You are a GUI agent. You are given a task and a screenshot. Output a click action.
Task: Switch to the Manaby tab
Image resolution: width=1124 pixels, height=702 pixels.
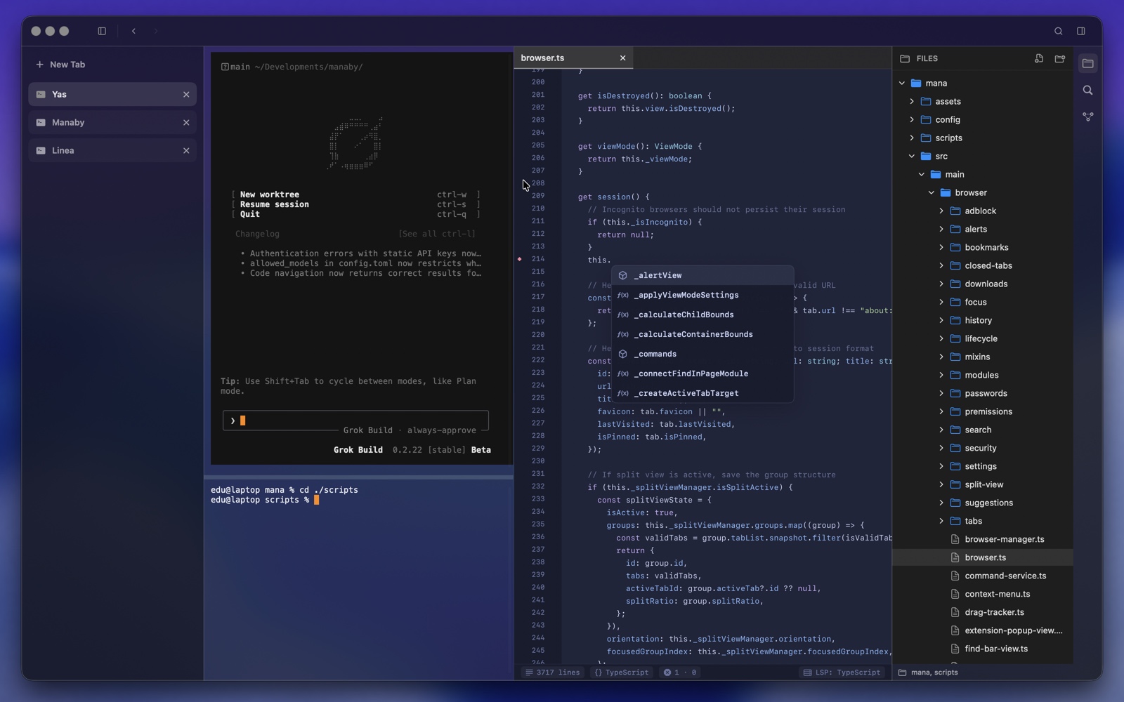[x=112, y=122]
